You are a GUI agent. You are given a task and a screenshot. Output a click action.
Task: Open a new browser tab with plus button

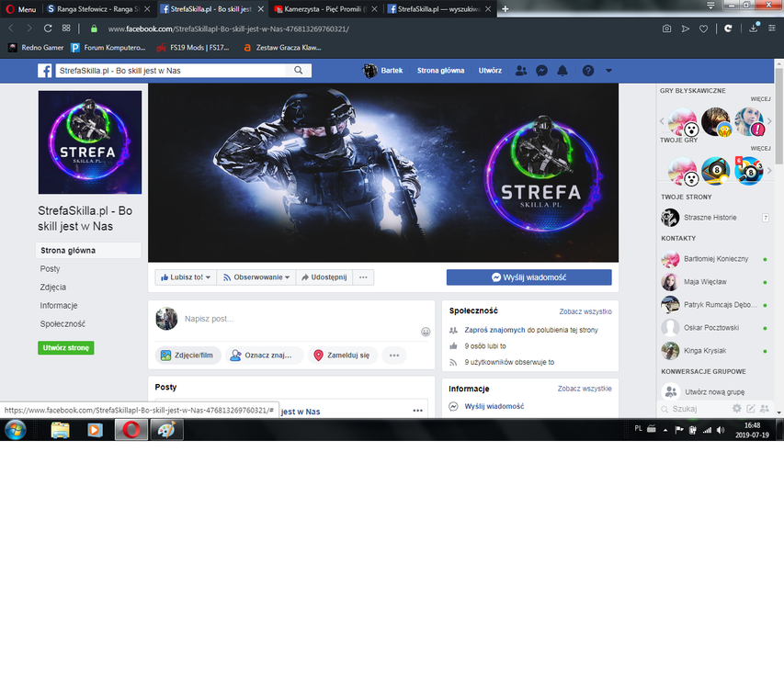(505, 9)
